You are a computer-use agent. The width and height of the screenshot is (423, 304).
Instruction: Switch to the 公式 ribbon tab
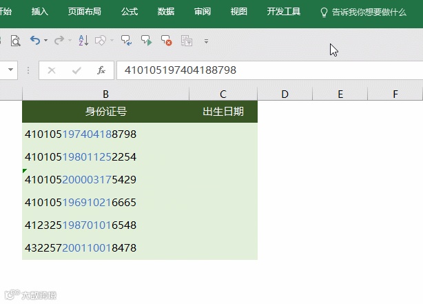click(x=130, y=12)
